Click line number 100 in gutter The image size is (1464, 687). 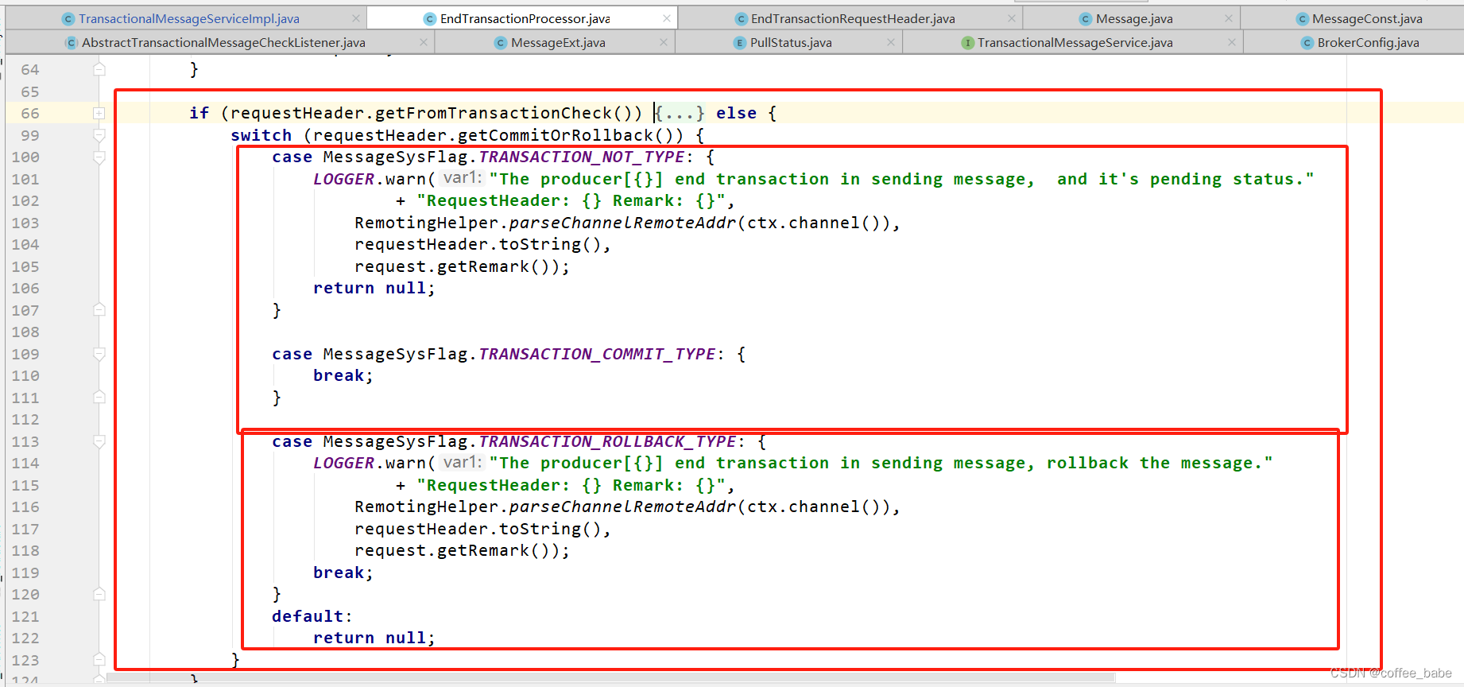(25, 157)
